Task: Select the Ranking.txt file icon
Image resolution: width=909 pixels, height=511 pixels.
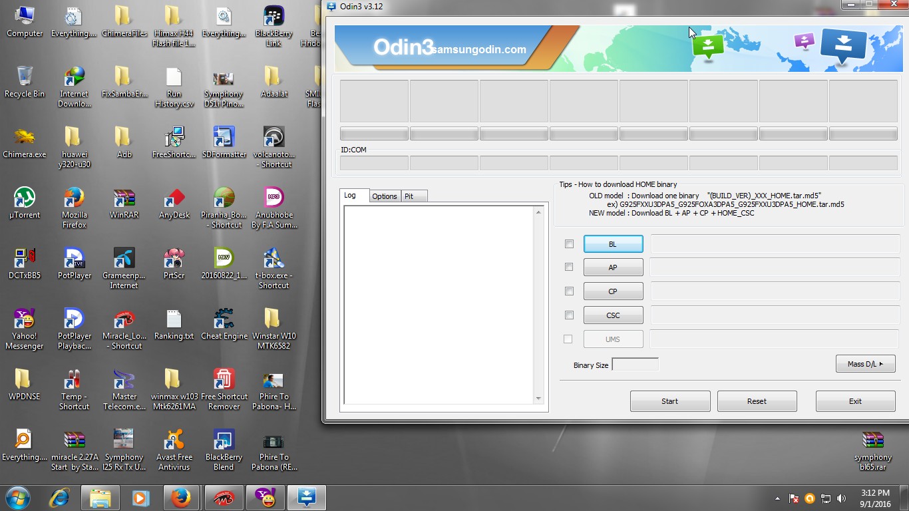Action: point(174,323)
